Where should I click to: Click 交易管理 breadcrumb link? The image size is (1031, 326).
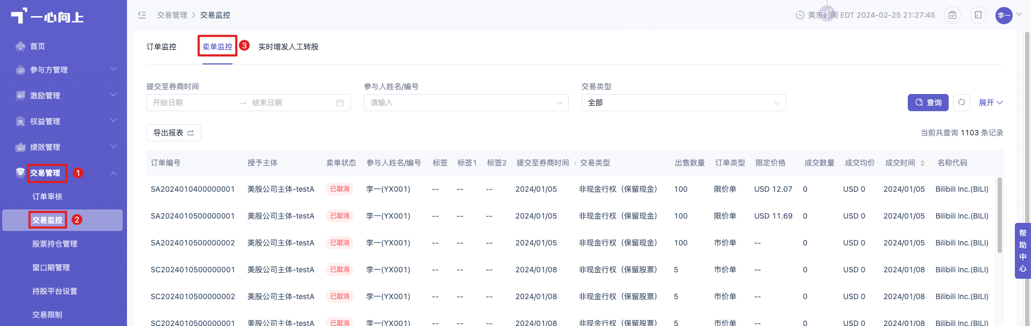pyautogui.click(x=172, y=15)
